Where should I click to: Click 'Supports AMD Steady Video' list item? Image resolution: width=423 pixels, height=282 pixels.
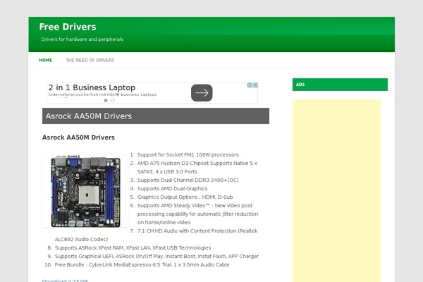[x=197, y=214]
